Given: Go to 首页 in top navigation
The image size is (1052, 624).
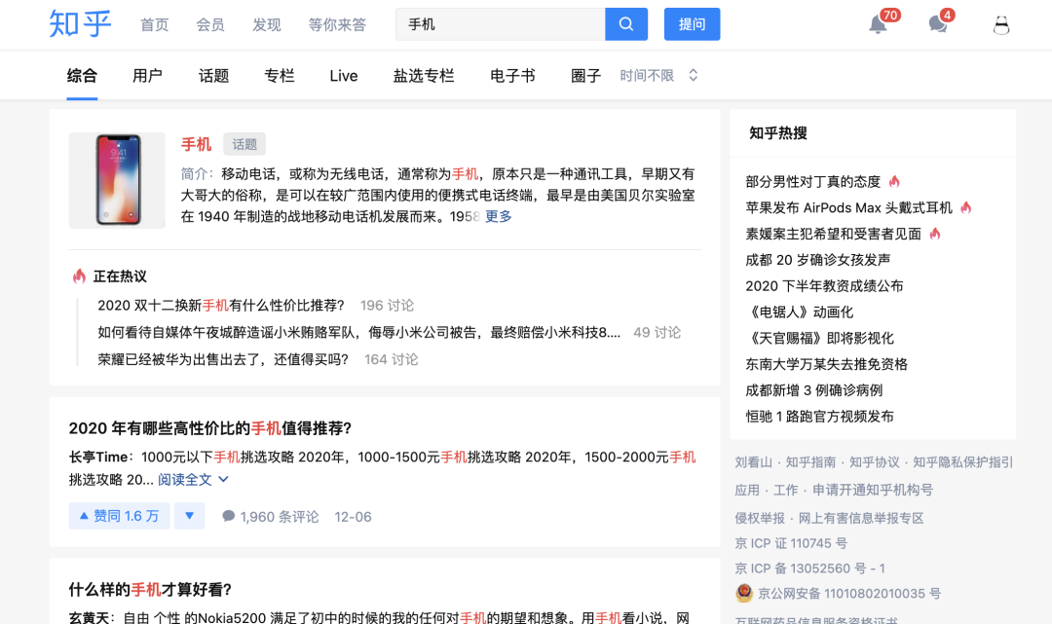Looking at the screenshot, I should 154,24.
